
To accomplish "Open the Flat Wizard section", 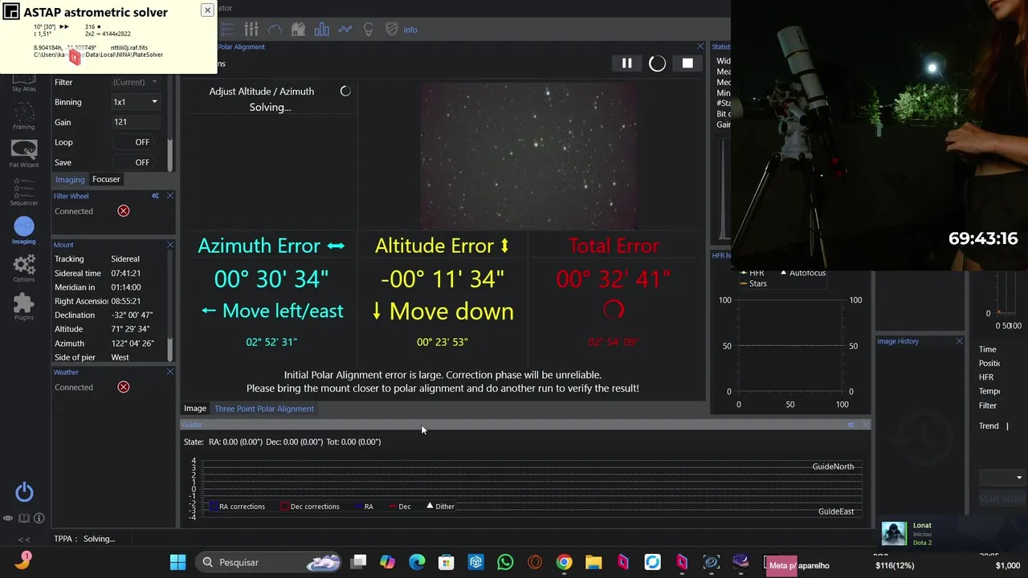I will tap(23, 154).
